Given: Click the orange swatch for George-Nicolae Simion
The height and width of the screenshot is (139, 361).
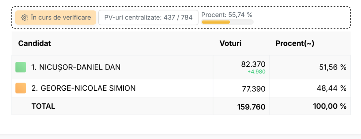Looking at the screenshot, I should [x=21, y=88].
